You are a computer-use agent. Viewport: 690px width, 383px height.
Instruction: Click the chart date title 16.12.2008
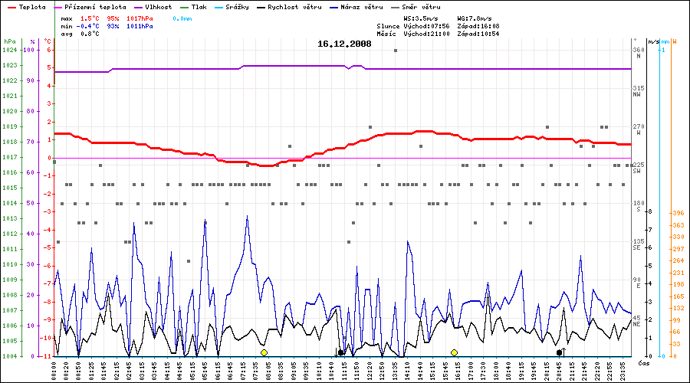(344, 44)
